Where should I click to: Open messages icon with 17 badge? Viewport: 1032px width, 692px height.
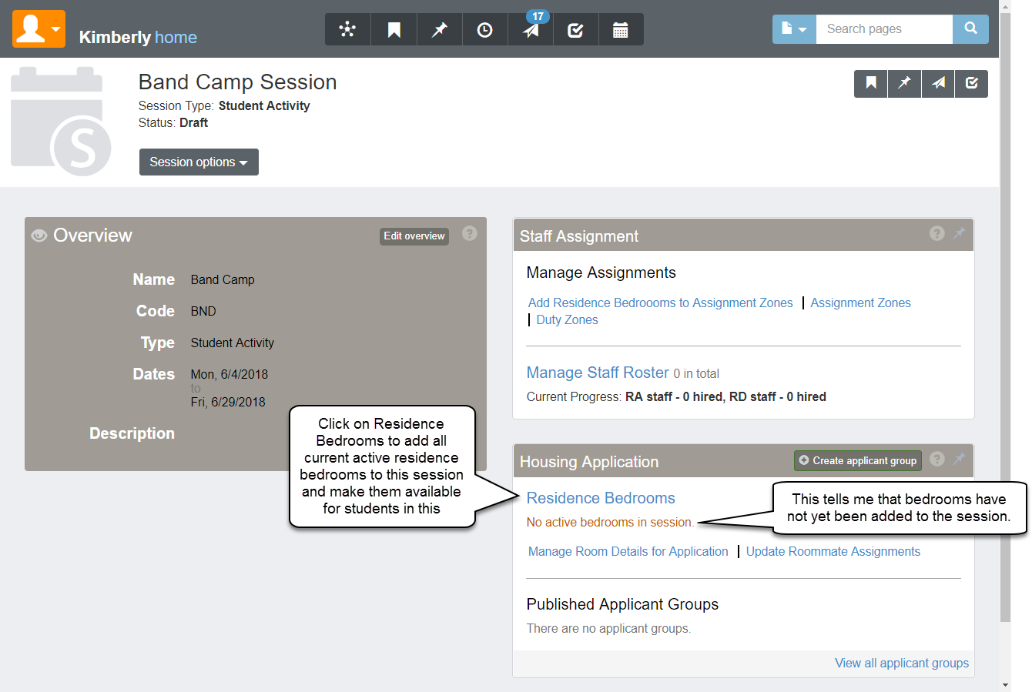(x=531, y=30)
